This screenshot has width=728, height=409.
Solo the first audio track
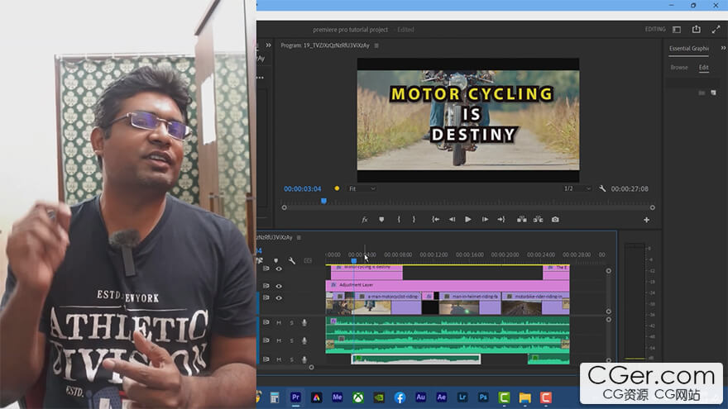click(x=291, y=323)
